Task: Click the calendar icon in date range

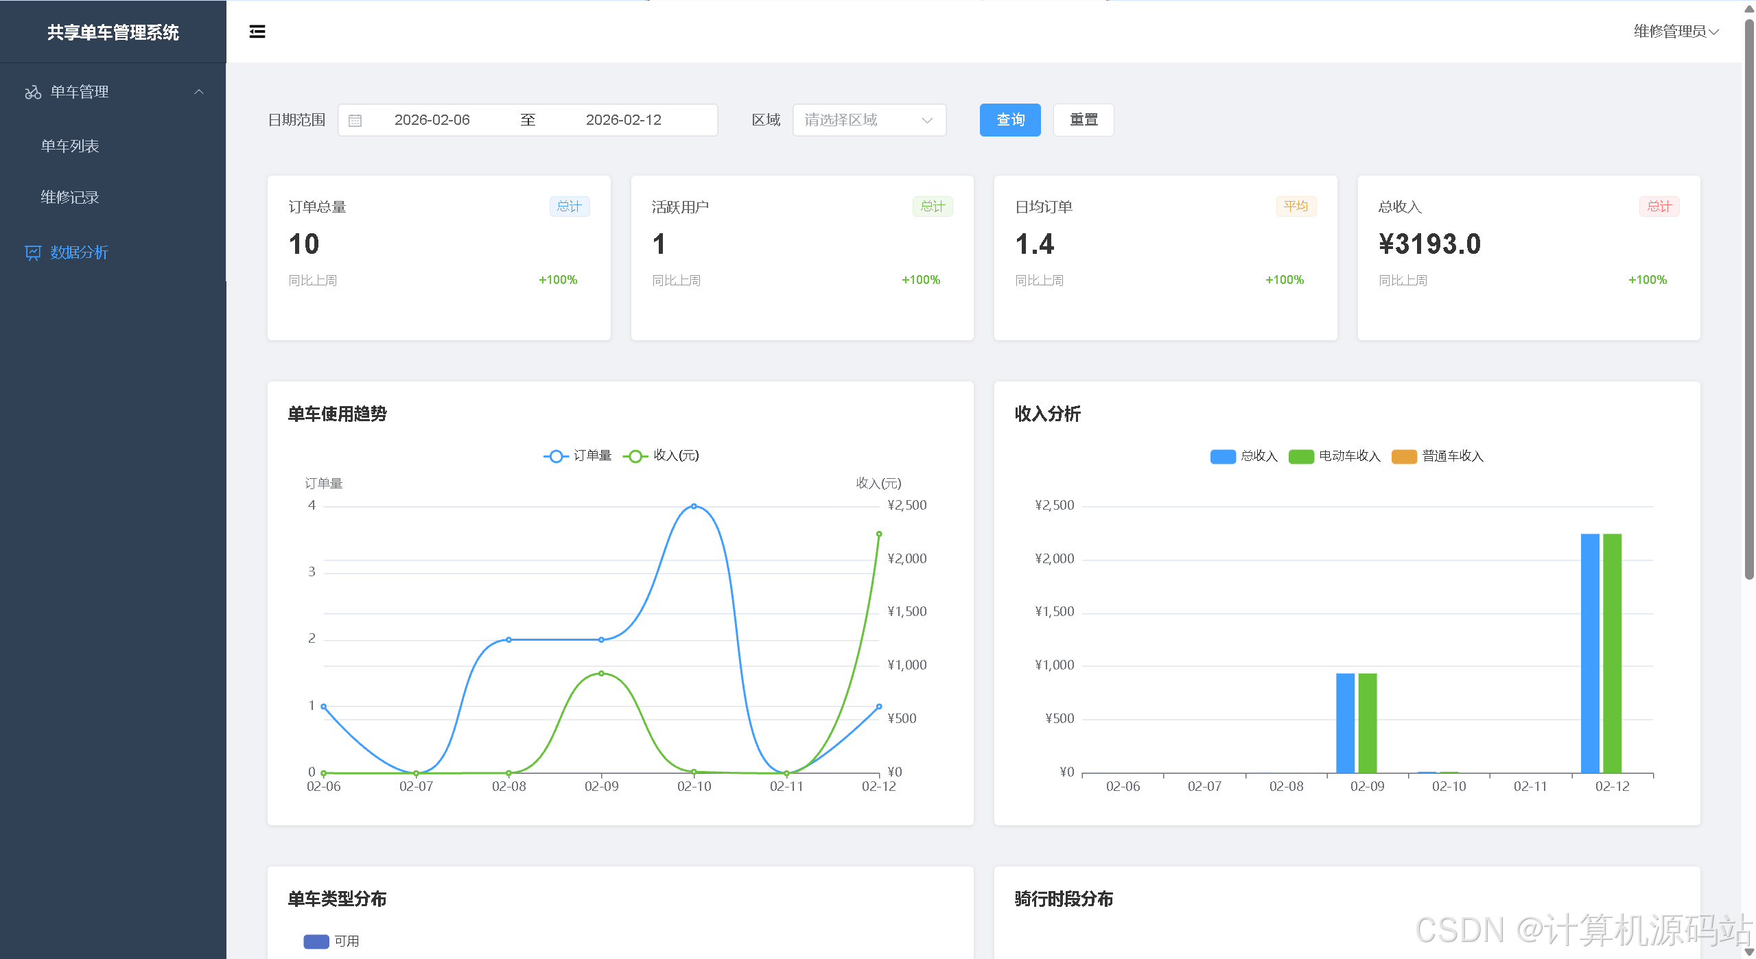Action: pos(355,120)
